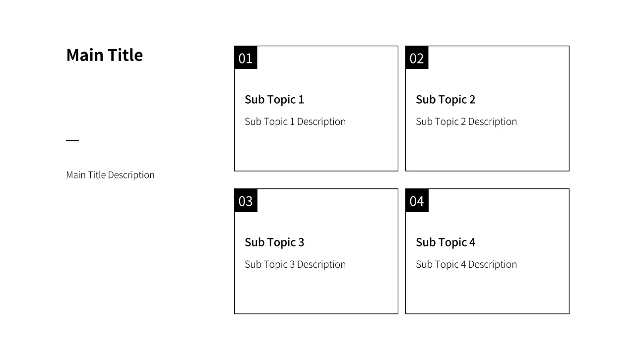
Task: Click the Sub Topic 4 heading
Action: [445, 242]
